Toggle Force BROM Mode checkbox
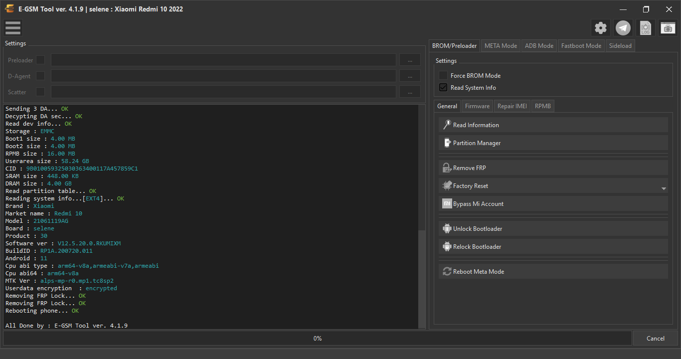The image size is (681, 359). click(x=443, y=75)
